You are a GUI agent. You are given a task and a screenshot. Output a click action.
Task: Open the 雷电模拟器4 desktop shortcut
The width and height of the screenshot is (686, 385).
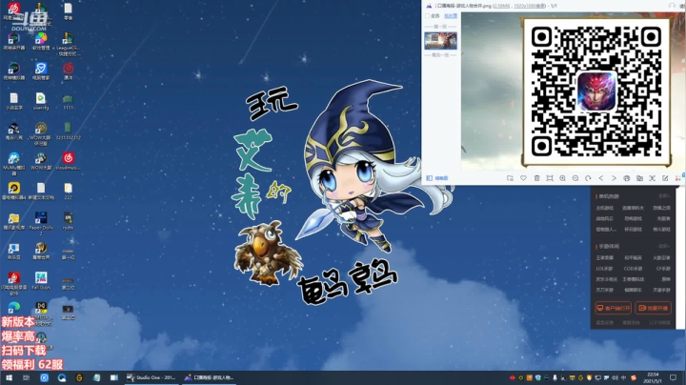(14, 191)
